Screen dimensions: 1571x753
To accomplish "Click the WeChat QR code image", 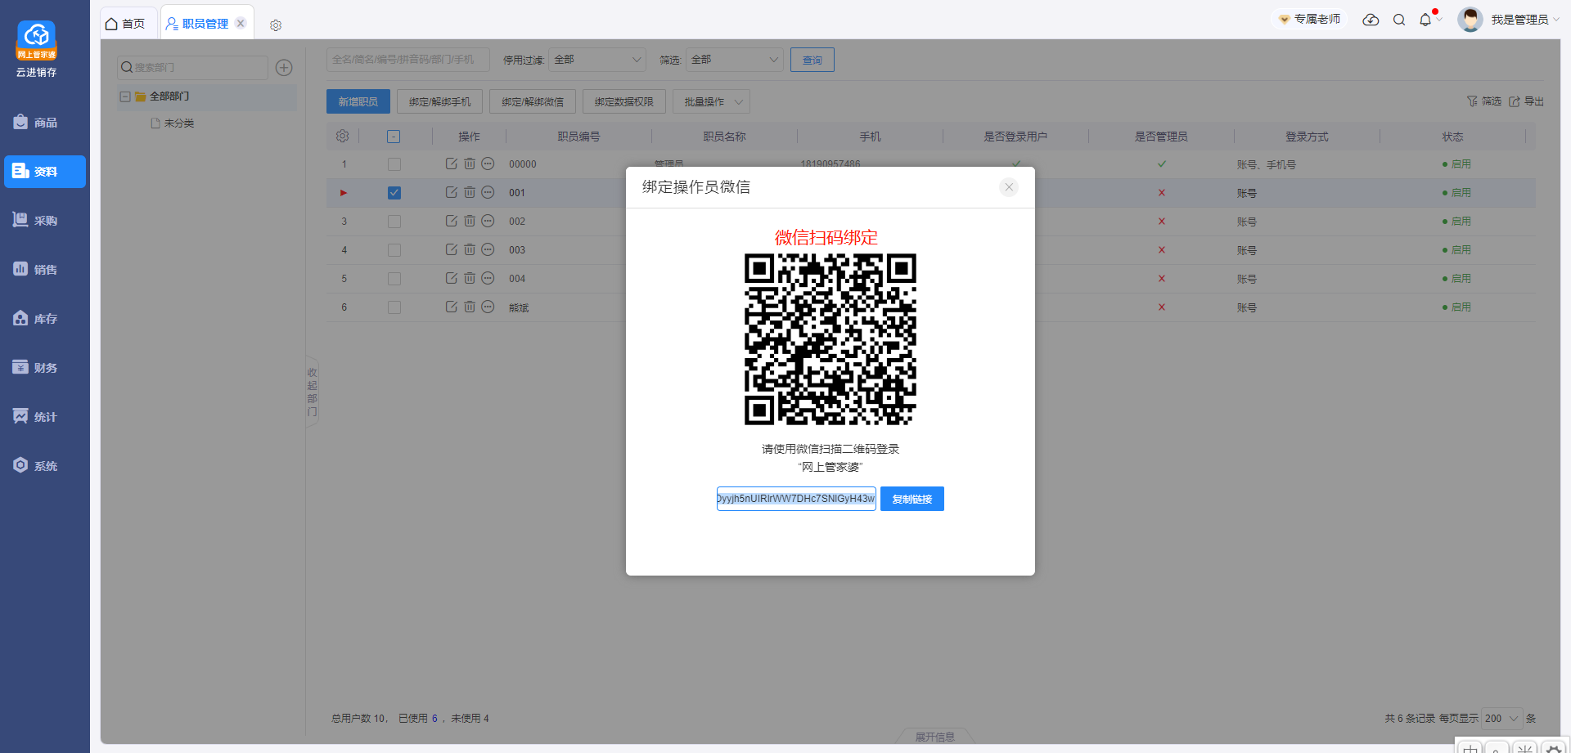I will tap(831, 339).
